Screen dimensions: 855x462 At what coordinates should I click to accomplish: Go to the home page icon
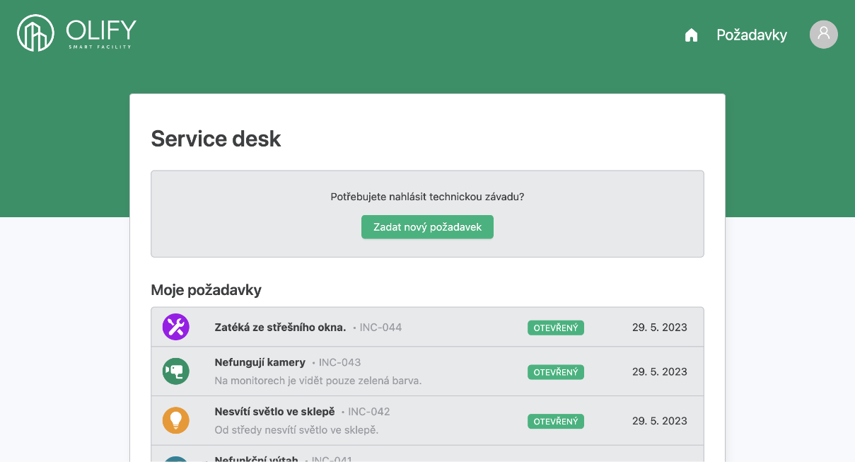coord(691,35)
